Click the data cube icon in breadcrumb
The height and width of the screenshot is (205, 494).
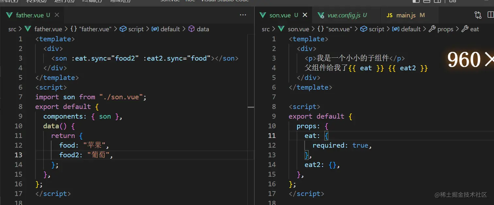click(192, 29)
